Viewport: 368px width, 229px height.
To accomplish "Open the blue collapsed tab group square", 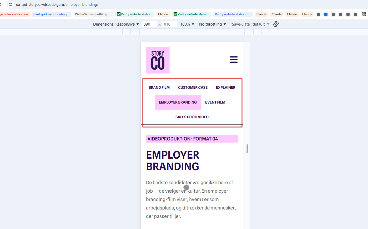I will pyautogui.click(x=326, y=14).
